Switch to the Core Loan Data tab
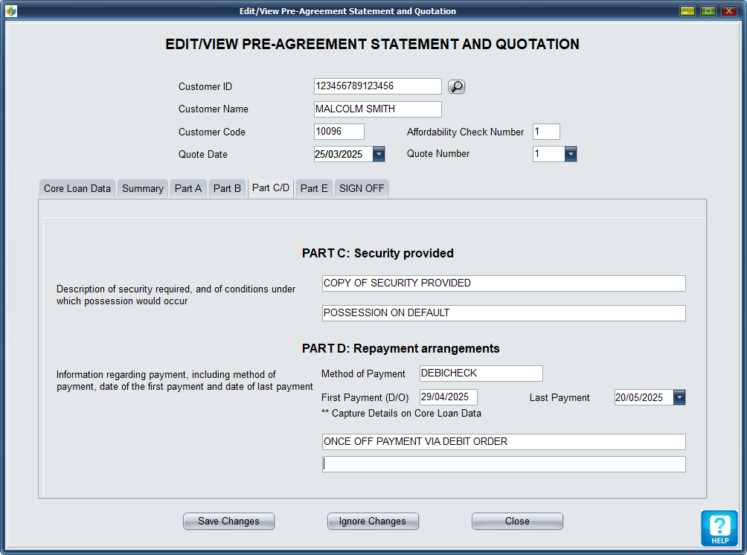 click(x=77, y=188)
